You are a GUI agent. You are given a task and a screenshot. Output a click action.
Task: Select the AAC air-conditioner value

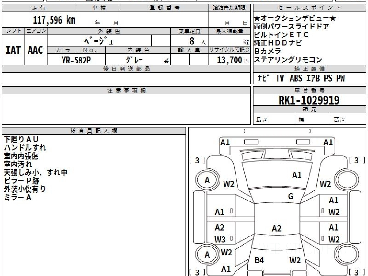36,50
